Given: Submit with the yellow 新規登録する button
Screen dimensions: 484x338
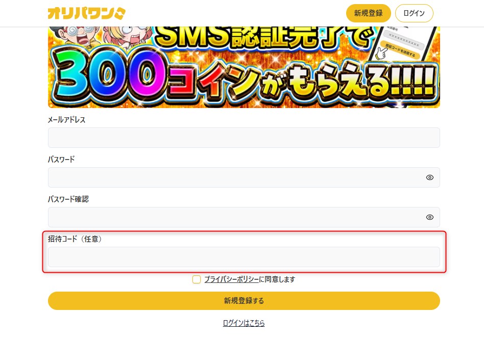Looking at the screenshot, I should click(244, 301).
